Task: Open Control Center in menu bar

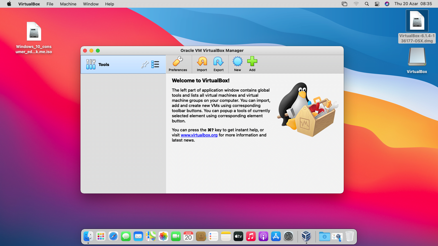Action: (377, 4)
